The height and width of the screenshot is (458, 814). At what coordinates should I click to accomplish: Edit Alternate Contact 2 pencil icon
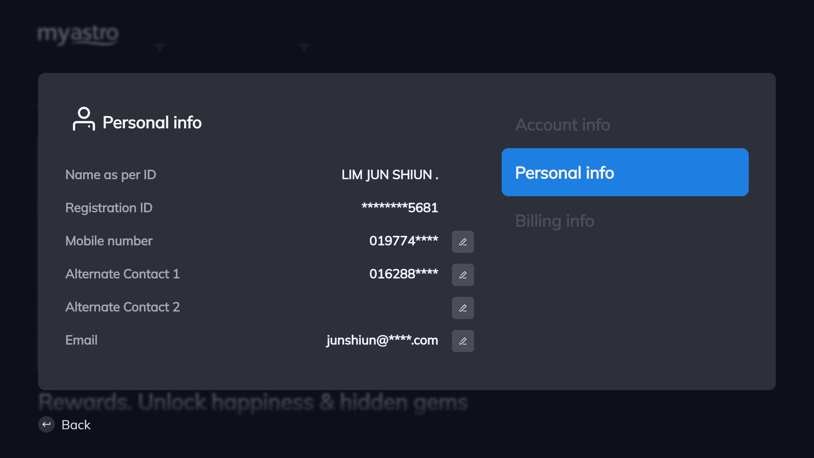[463, 308]
